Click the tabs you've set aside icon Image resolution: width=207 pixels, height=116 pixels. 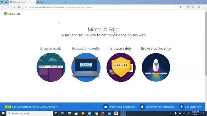pyautogui.click(x=2, y=2)
